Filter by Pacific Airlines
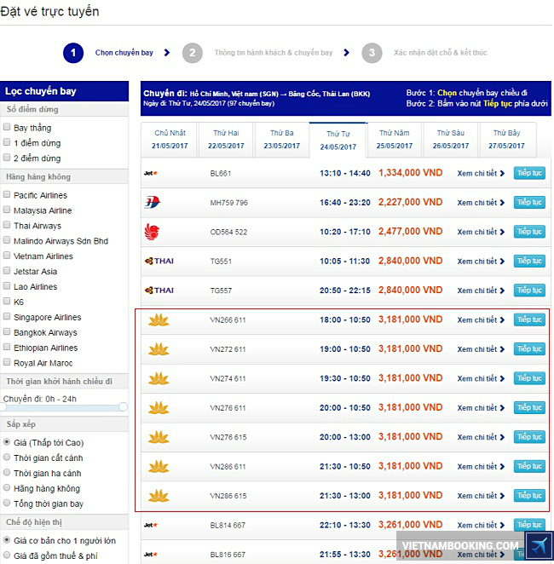This screenshot has height=564, width=554. pos(7,194)
